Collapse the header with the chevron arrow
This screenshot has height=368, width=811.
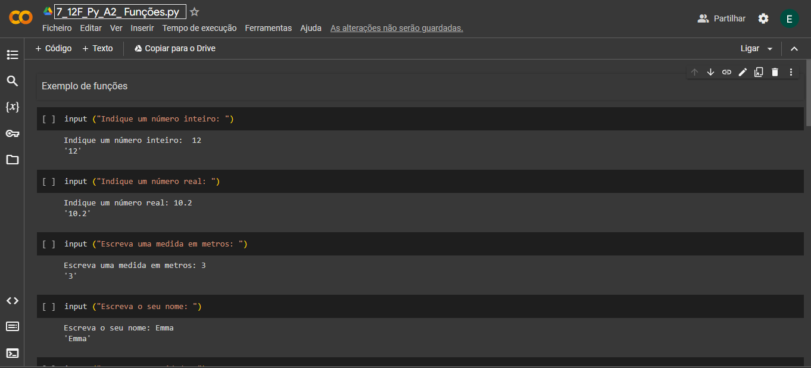(x=794, y=49)
